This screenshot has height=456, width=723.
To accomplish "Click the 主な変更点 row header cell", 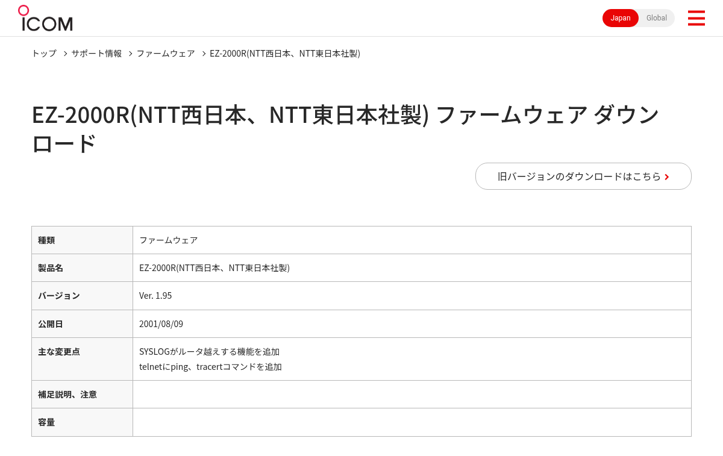I will point(82,359).
